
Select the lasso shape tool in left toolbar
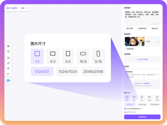pyautogui.click(x=8, y=63)
